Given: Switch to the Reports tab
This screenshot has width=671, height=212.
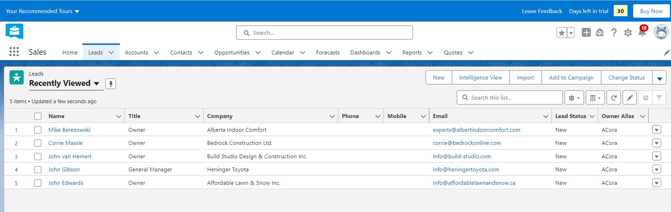Looking at the screenshot, I should (x=412, y=53).
